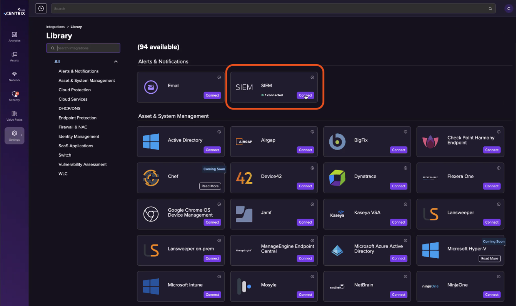Select the Endpoint Protection category filter
Screen dimensions: 516x306
point(77,118)
